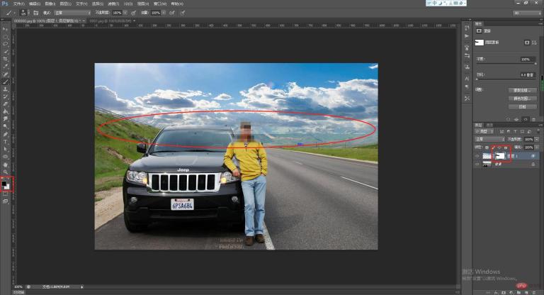Open the layer opacity dropdown arrow

coord(538,139)
